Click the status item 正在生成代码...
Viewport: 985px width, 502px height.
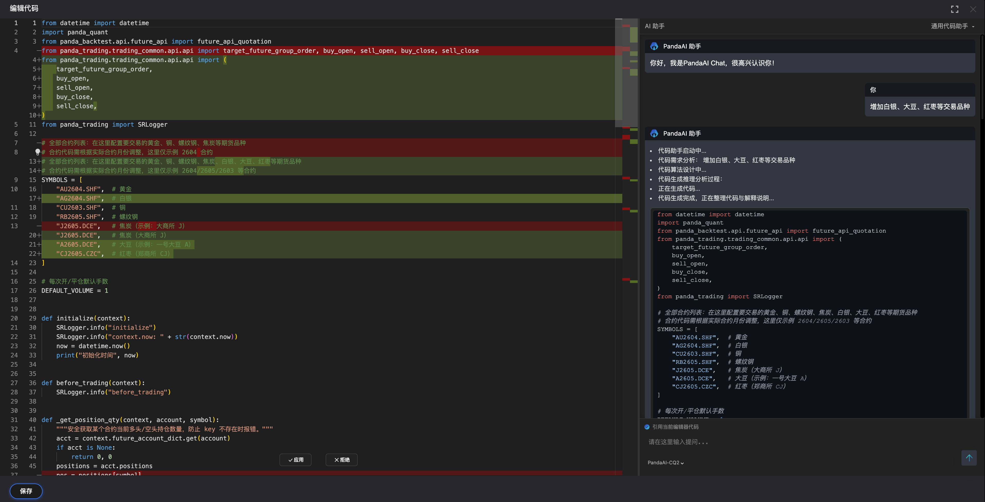(x=679, y=188)
